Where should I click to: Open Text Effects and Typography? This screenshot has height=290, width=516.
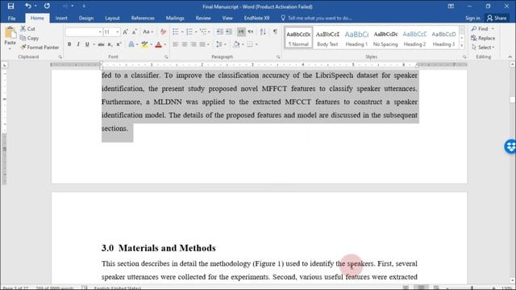point(131,44)
